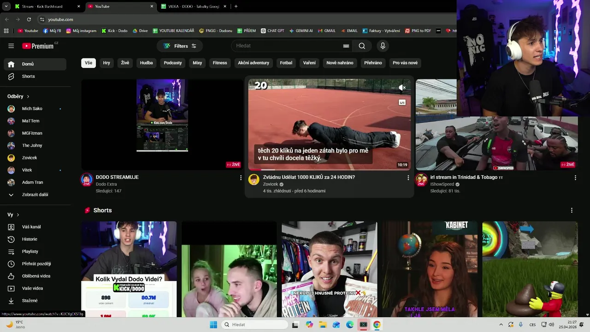Open Přehrát později clock icon

[11, 264]
